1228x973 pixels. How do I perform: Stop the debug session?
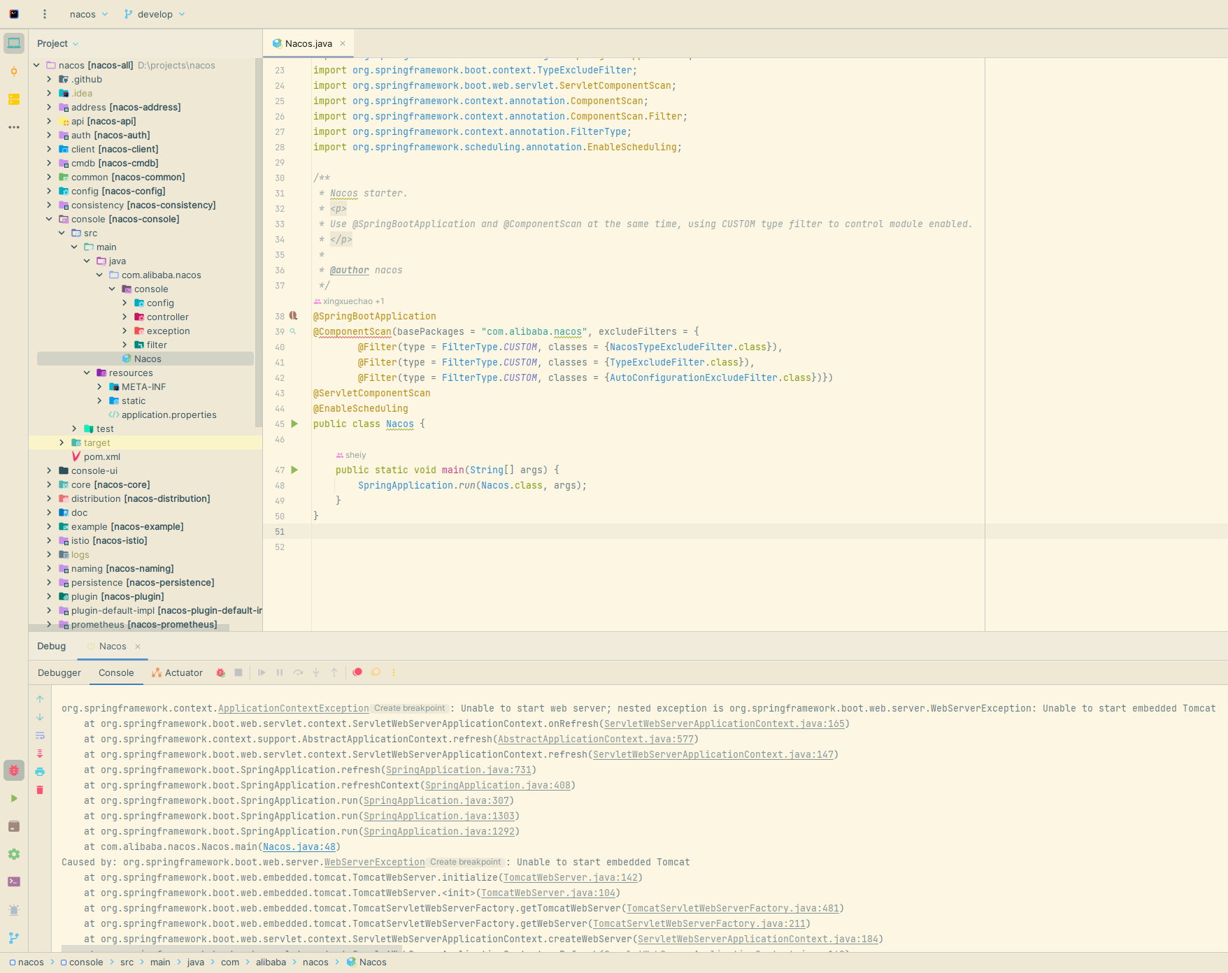238,672
